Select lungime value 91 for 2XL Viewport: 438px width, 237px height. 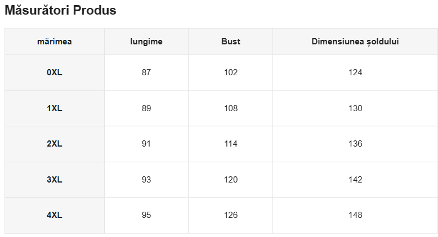[146, 144]
